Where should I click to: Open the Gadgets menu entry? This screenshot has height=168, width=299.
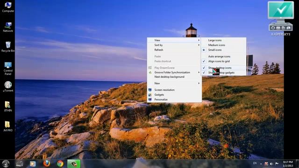coord(174,95)
